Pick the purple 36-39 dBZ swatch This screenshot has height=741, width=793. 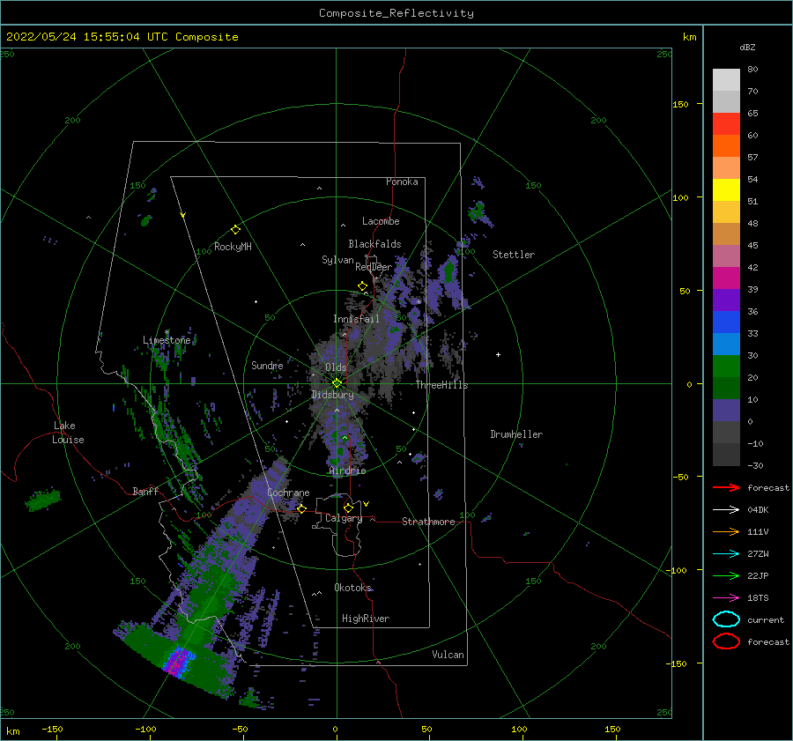click(x=726, y=300)
